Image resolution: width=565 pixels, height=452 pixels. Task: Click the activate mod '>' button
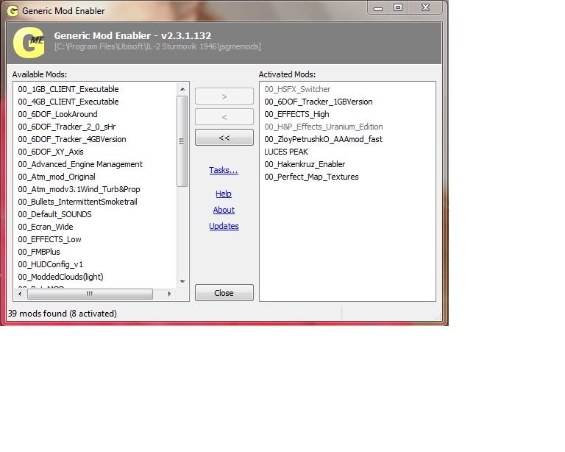point(224,96)
